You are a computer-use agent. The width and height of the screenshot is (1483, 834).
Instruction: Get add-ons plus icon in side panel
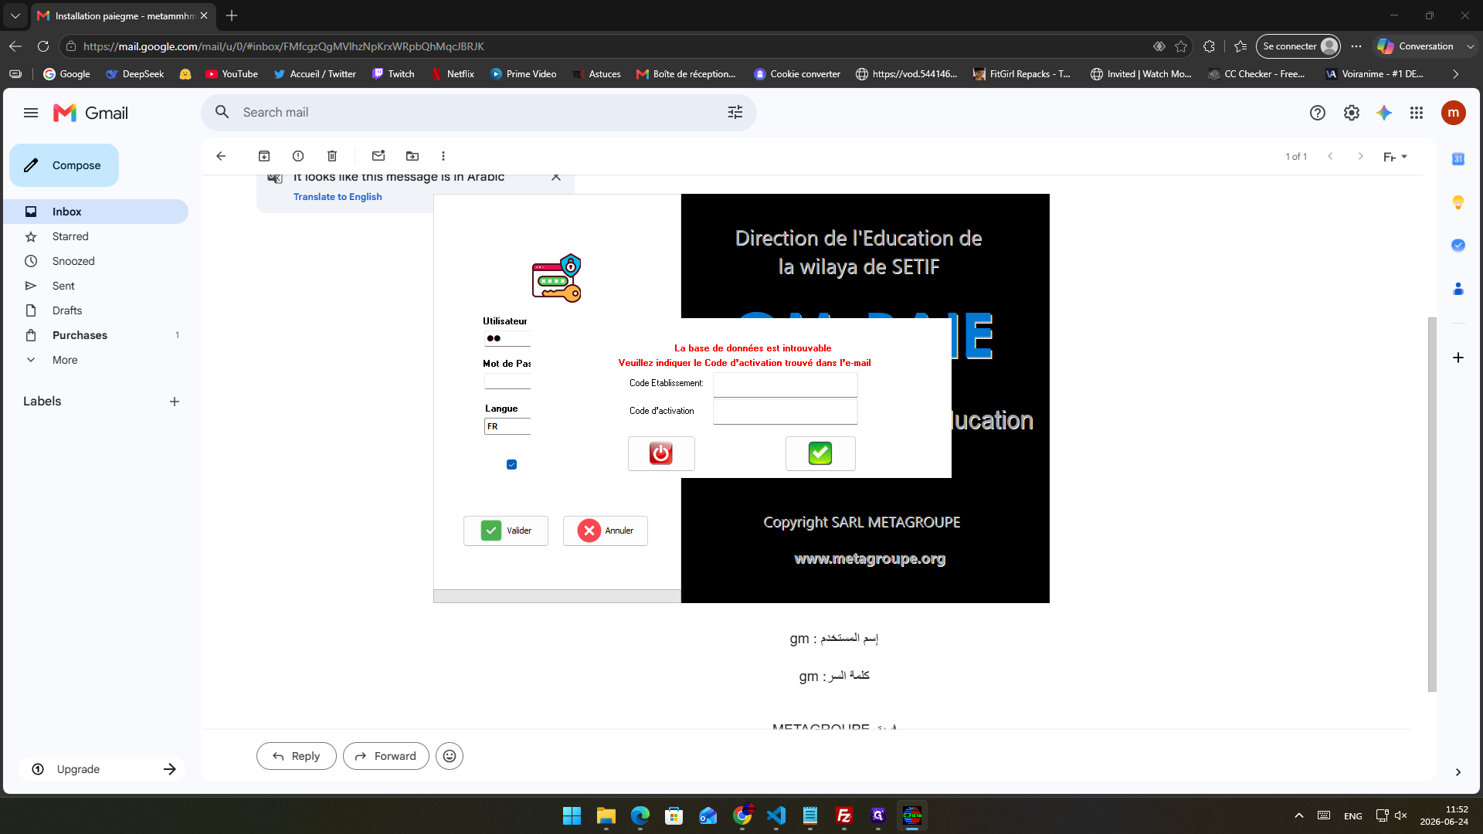point(1458,358)
